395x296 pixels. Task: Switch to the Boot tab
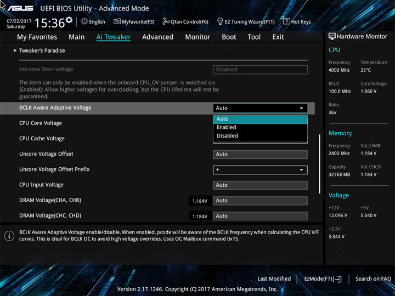pos(229,37)
